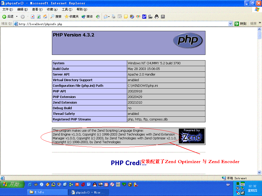Open the Media (媒体) toolbar button
Image resolution: width=262 pixels, height=196 pixels.
[x=87, y=17]
